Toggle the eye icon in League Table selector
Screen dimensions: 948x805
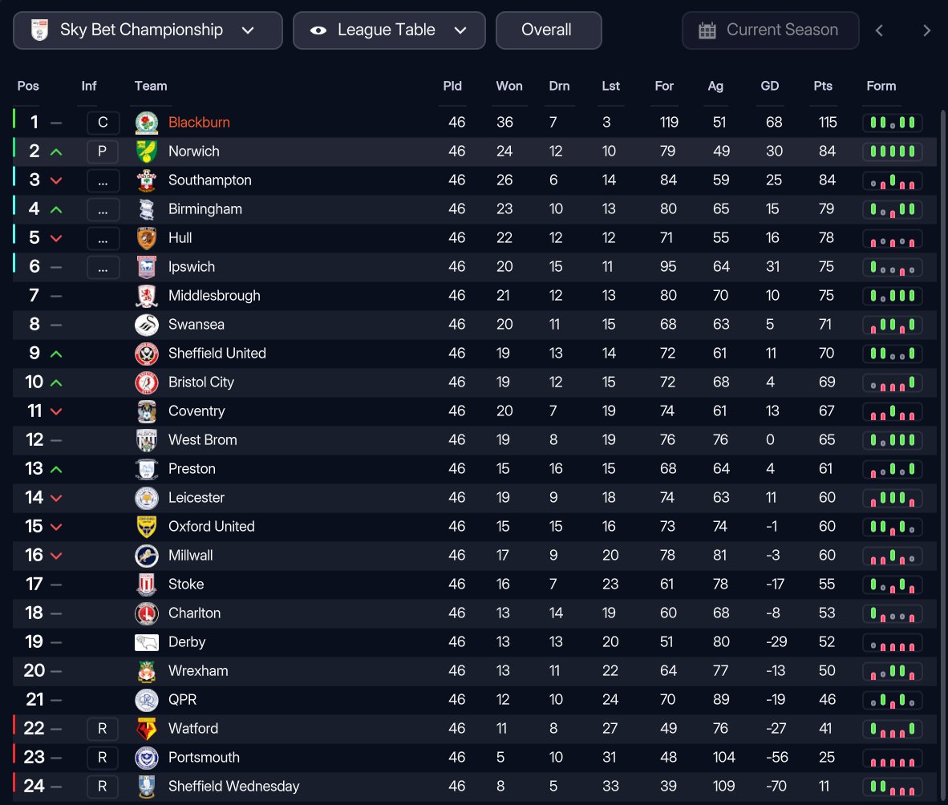click(318, 30)
